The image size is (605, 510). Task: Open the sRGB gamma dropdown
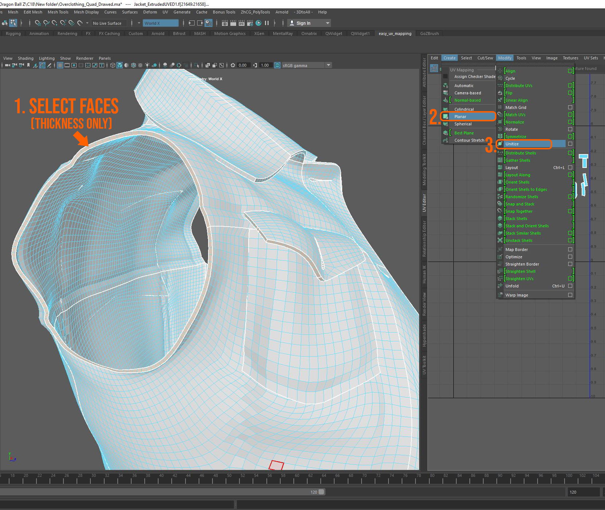click(x=328, y=65)
